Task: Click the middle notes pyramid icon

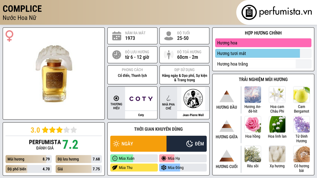Action: [x=227, y=126]
